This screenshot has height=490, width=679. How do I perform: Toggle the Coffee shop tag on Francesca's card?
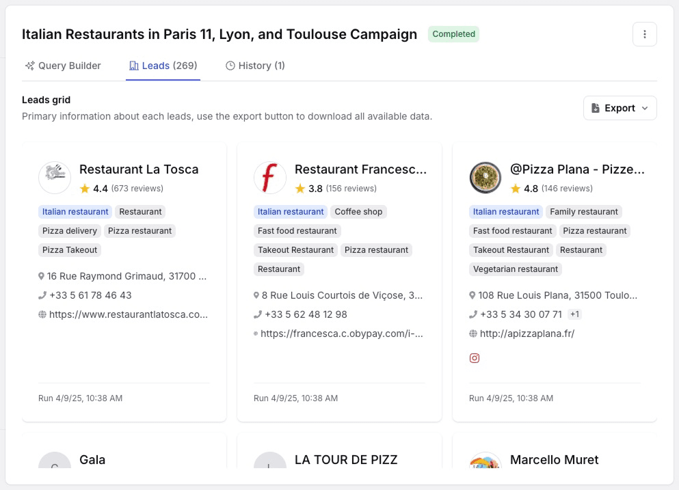click(358, 211)
